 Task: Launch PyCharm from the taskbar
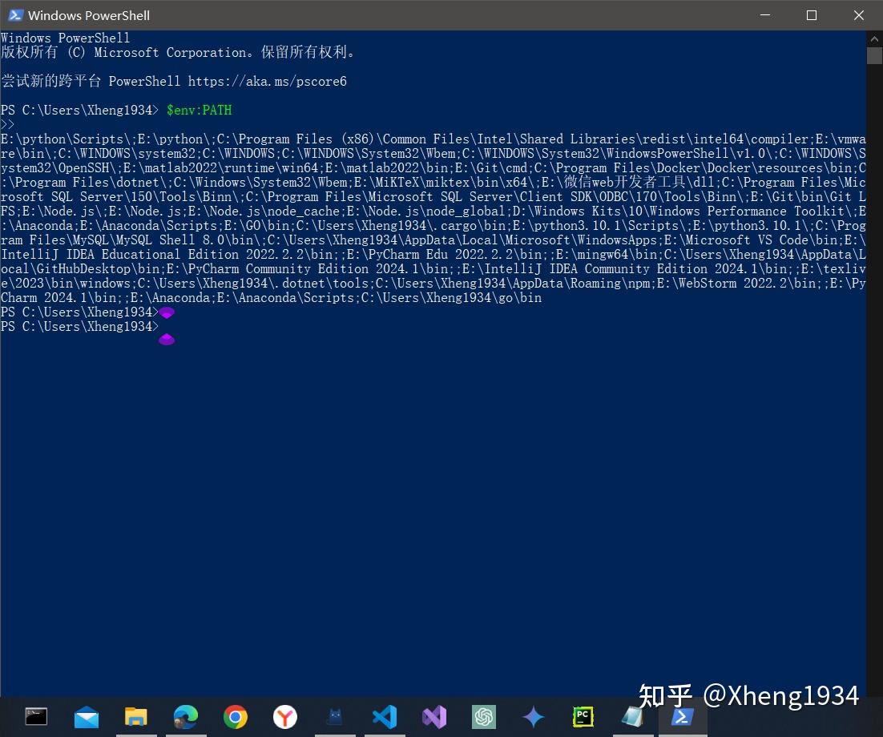[583, 717]
